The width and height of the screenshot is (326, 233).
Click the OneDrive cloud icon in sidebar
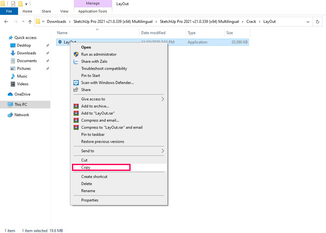10,94
